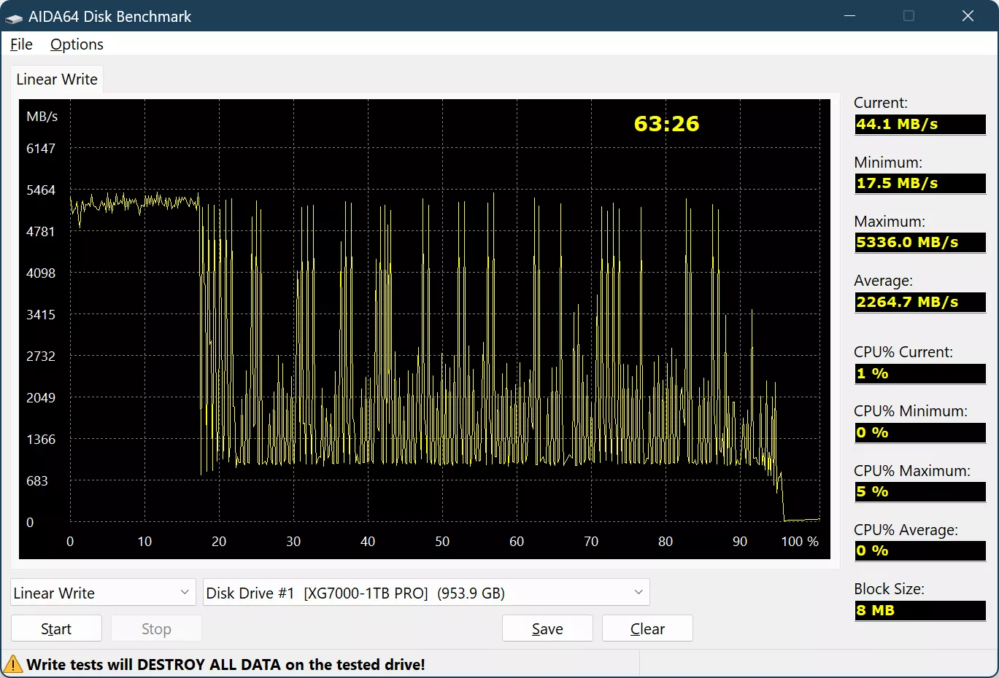Viewport: 999px width, 678px height.
Task: Click the 6147 value on the graph axis
Action: tap(41, 149)
